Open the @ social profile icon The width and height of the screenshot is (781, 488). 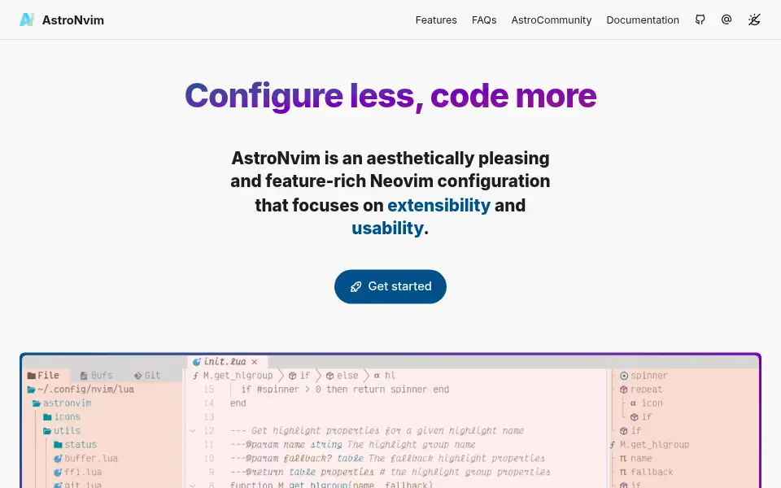726,20
